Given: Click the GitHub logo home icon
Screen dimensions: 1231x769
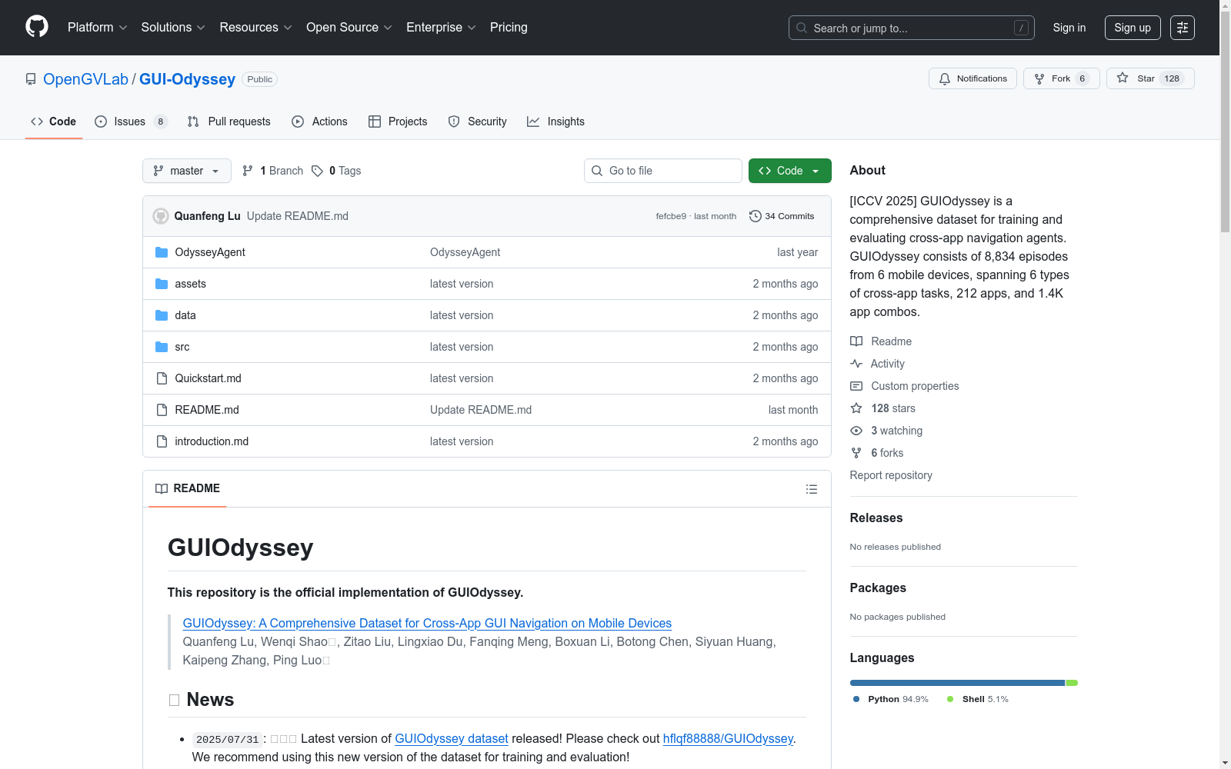Looking at the screenshot, I should pos(37,27).
